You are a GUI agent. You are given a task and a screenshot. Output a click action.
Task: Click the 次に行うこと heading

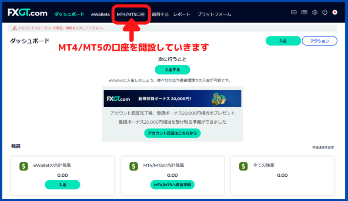(x=172, y=59)
